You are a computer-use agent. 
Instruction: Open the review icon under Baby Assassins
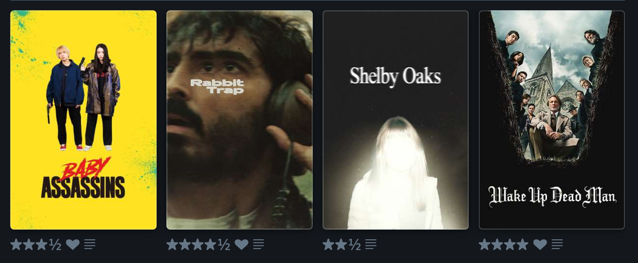(x=89, y=244)
